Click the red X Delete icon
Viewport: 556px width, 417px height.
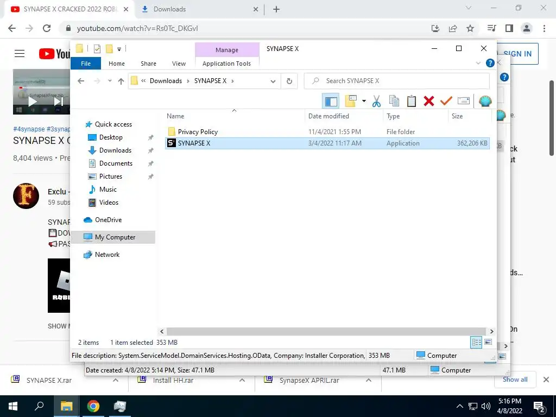click(429, 102)
